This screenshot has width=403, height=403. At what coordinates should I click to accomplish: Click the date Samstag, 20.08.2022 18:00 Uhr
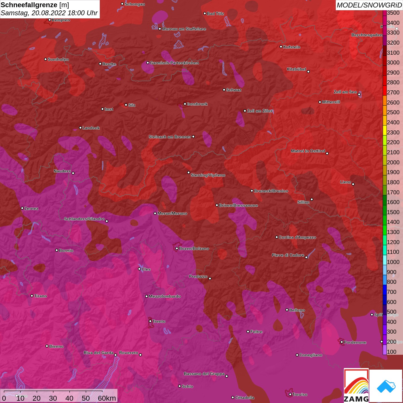[49, 13]
